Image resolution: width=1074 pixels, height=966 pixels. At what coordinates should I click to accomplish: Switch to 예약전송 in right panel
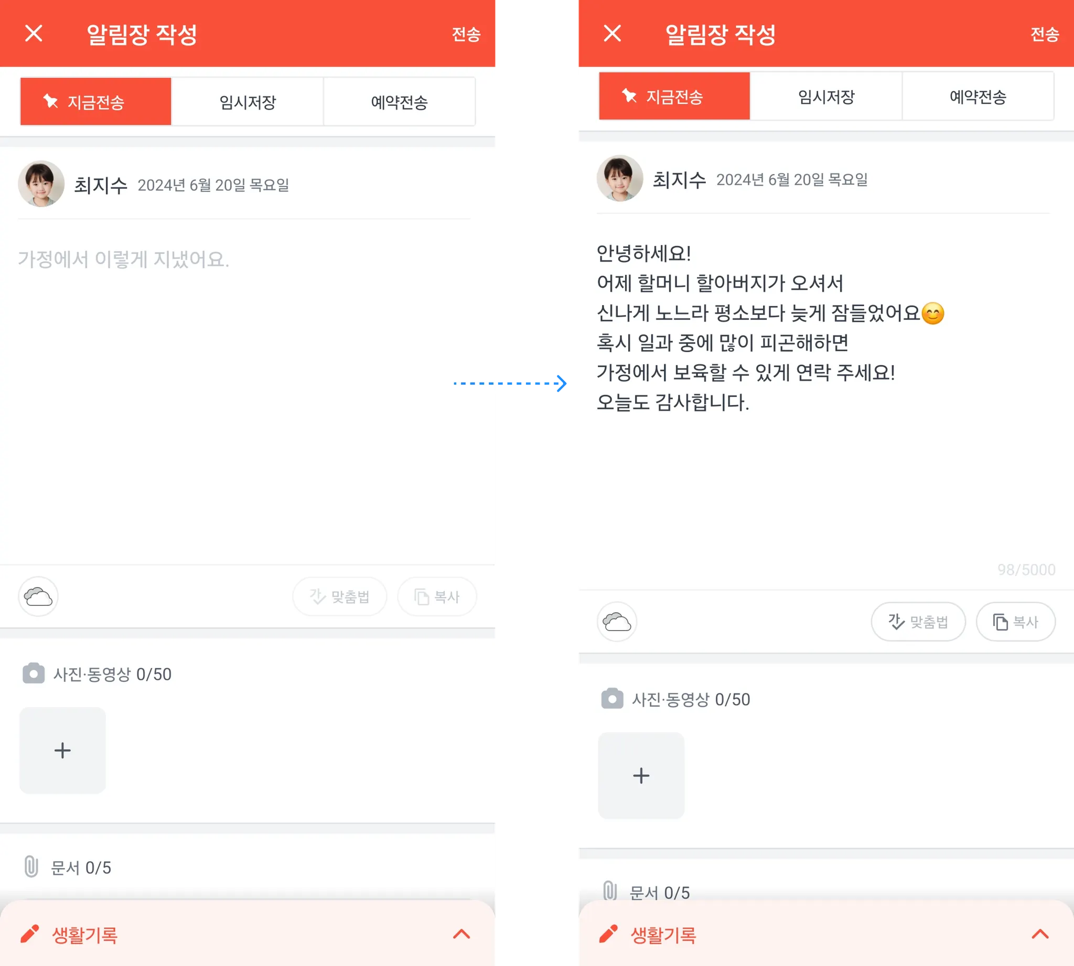978,96
